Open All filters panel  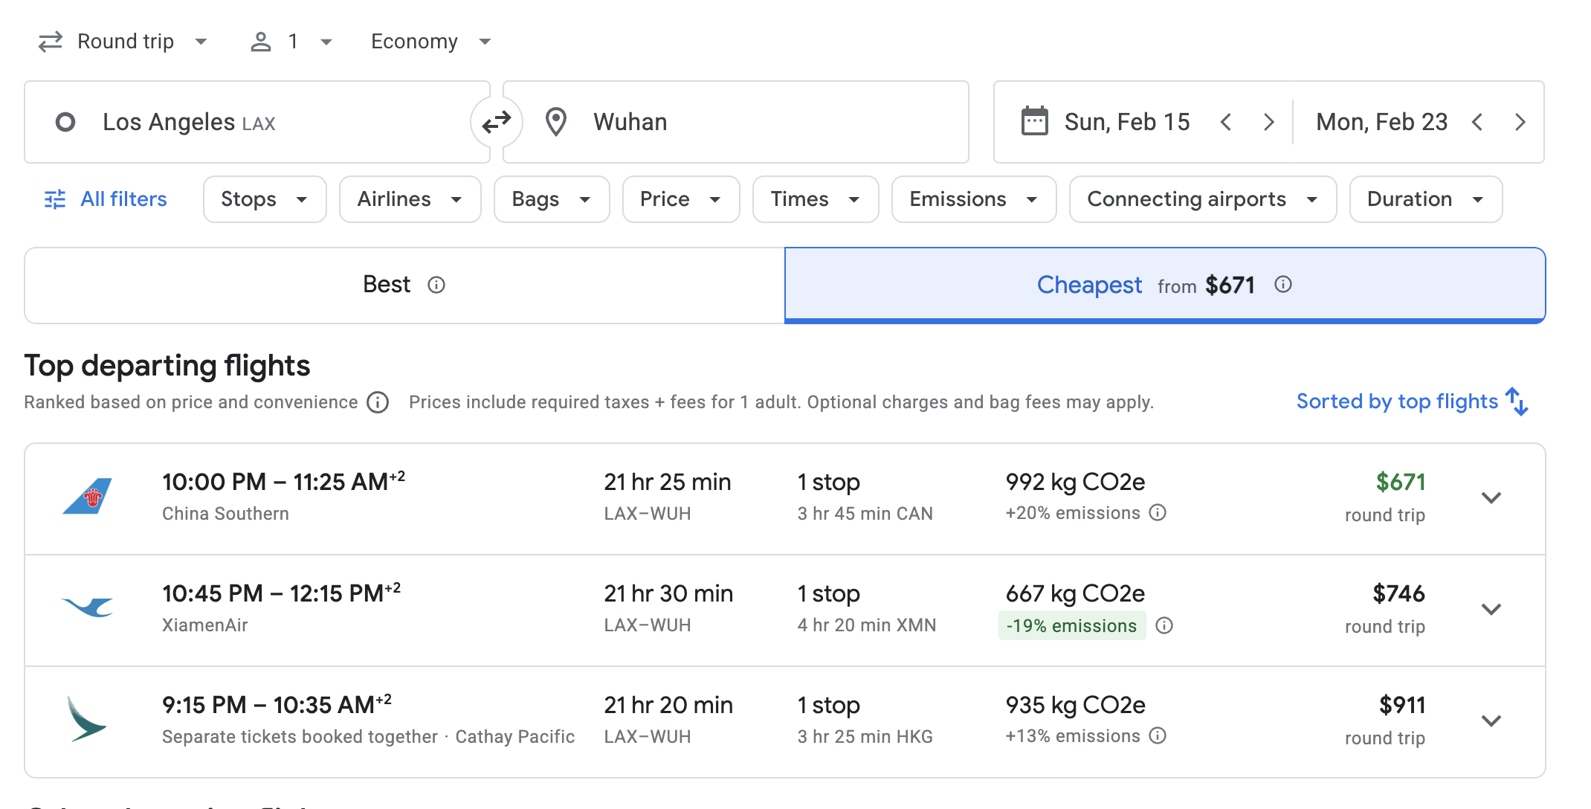pyautogui.click(x=106, y=199)
